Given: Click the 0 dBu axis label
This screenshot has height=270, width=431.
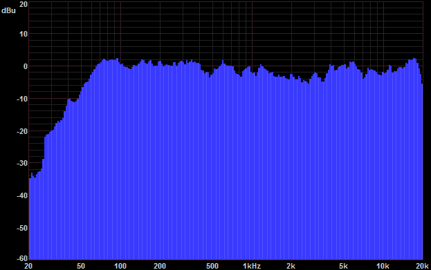Looking at the screenshot, I should (x=26, y=66).
